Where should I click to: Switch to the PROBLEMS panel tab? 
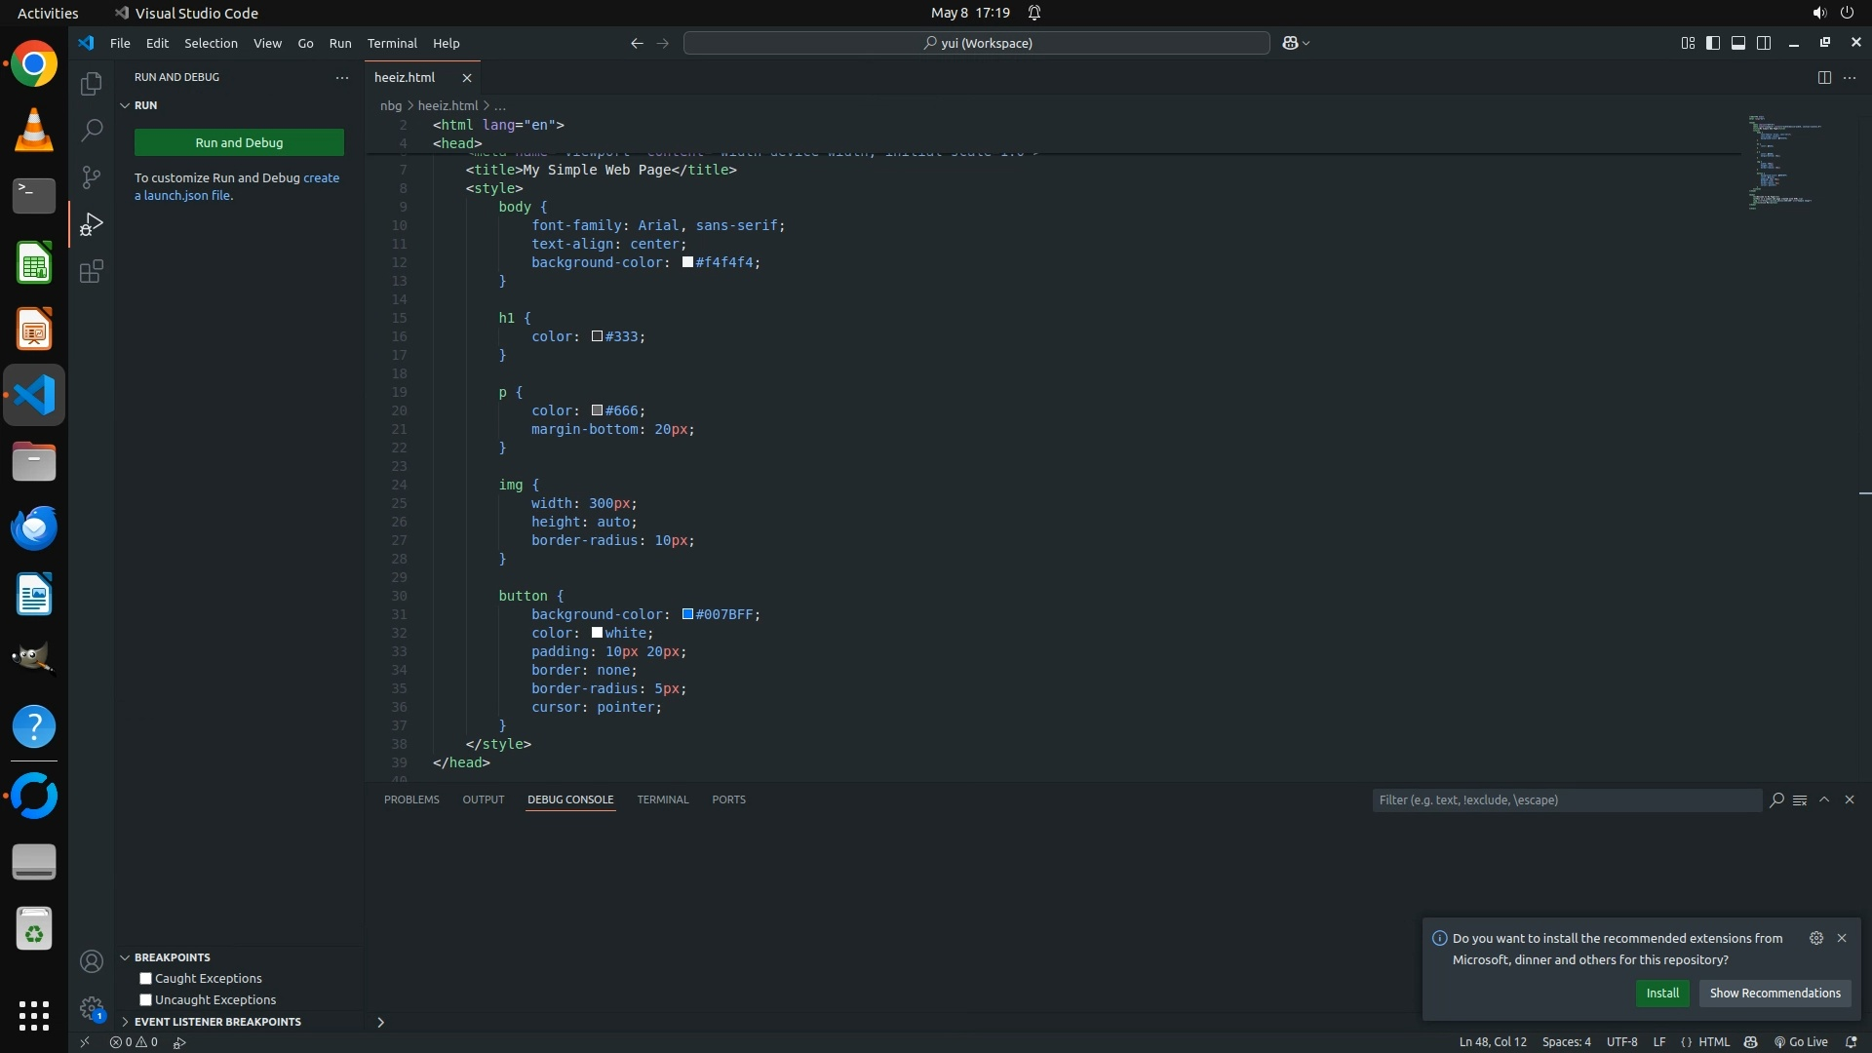tap(411, 799)
